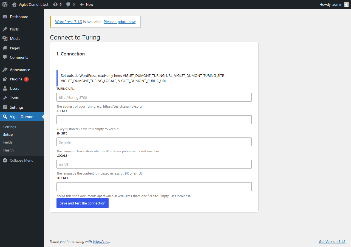Click the Howdy, admin text
This screenshot has height=247, width=351.
[x=331, y=4]
